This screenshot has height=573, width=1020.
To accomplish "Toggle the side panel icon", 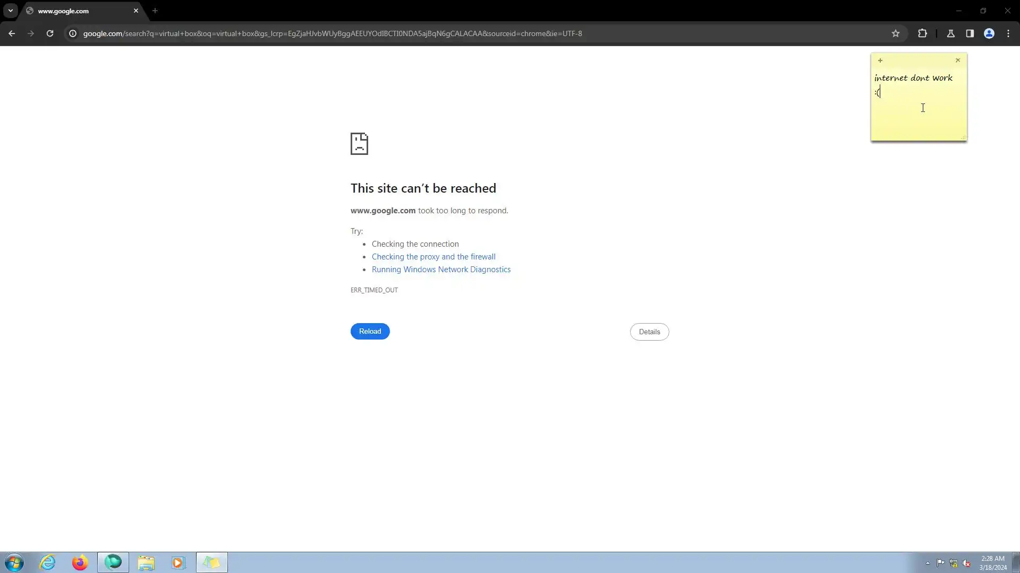I will point(970,33).
